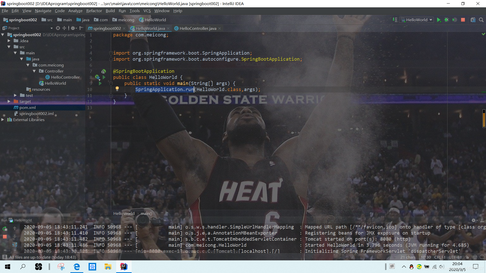The image size is (486, 273).
Task: Open the Project Structure dialog icon
Action: tap(473, 20)
